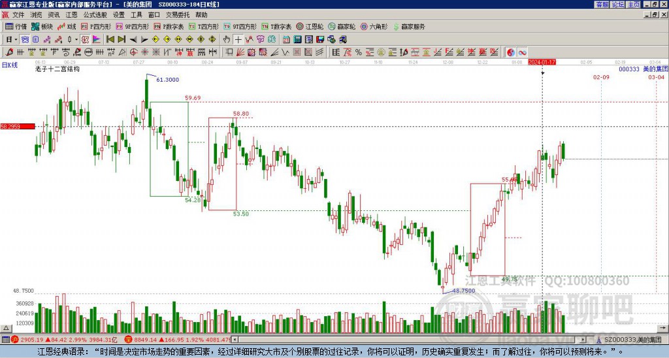Screen dimensions: 669x358
Task: Click the 老子十二宫结构 indicator label
Action: click(x=57, y=69)
